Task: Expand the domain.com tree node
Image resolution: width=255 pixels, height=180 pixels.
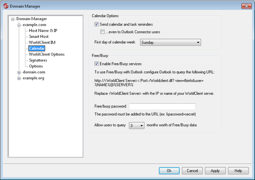Action: coord(19,72)
